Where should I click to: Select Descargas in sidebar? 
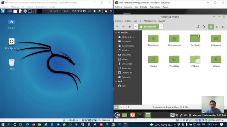125,64
